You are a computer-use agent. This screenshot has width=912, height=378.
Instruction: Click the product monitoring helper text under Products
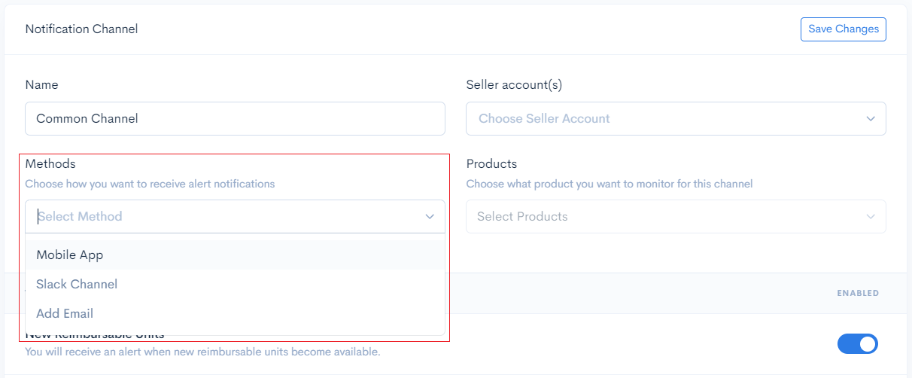click(610, 184)
